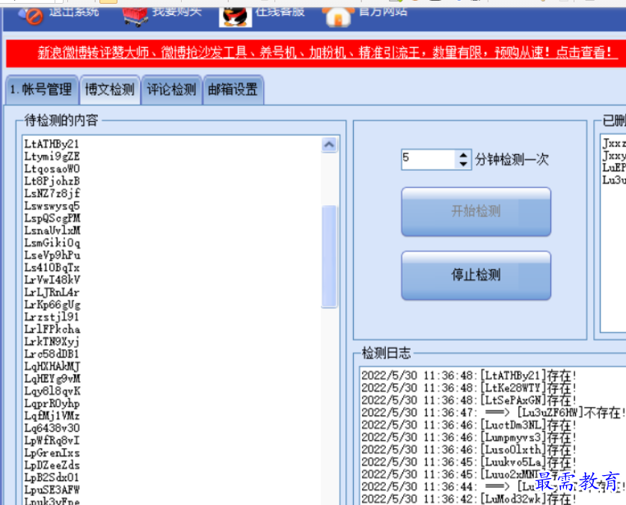Click the 在线客服 toolbar label
This screenshot has width=626, height=505.
coord(280,11)
